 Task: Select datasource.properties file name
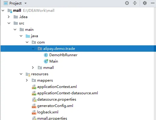coord(57,99)
